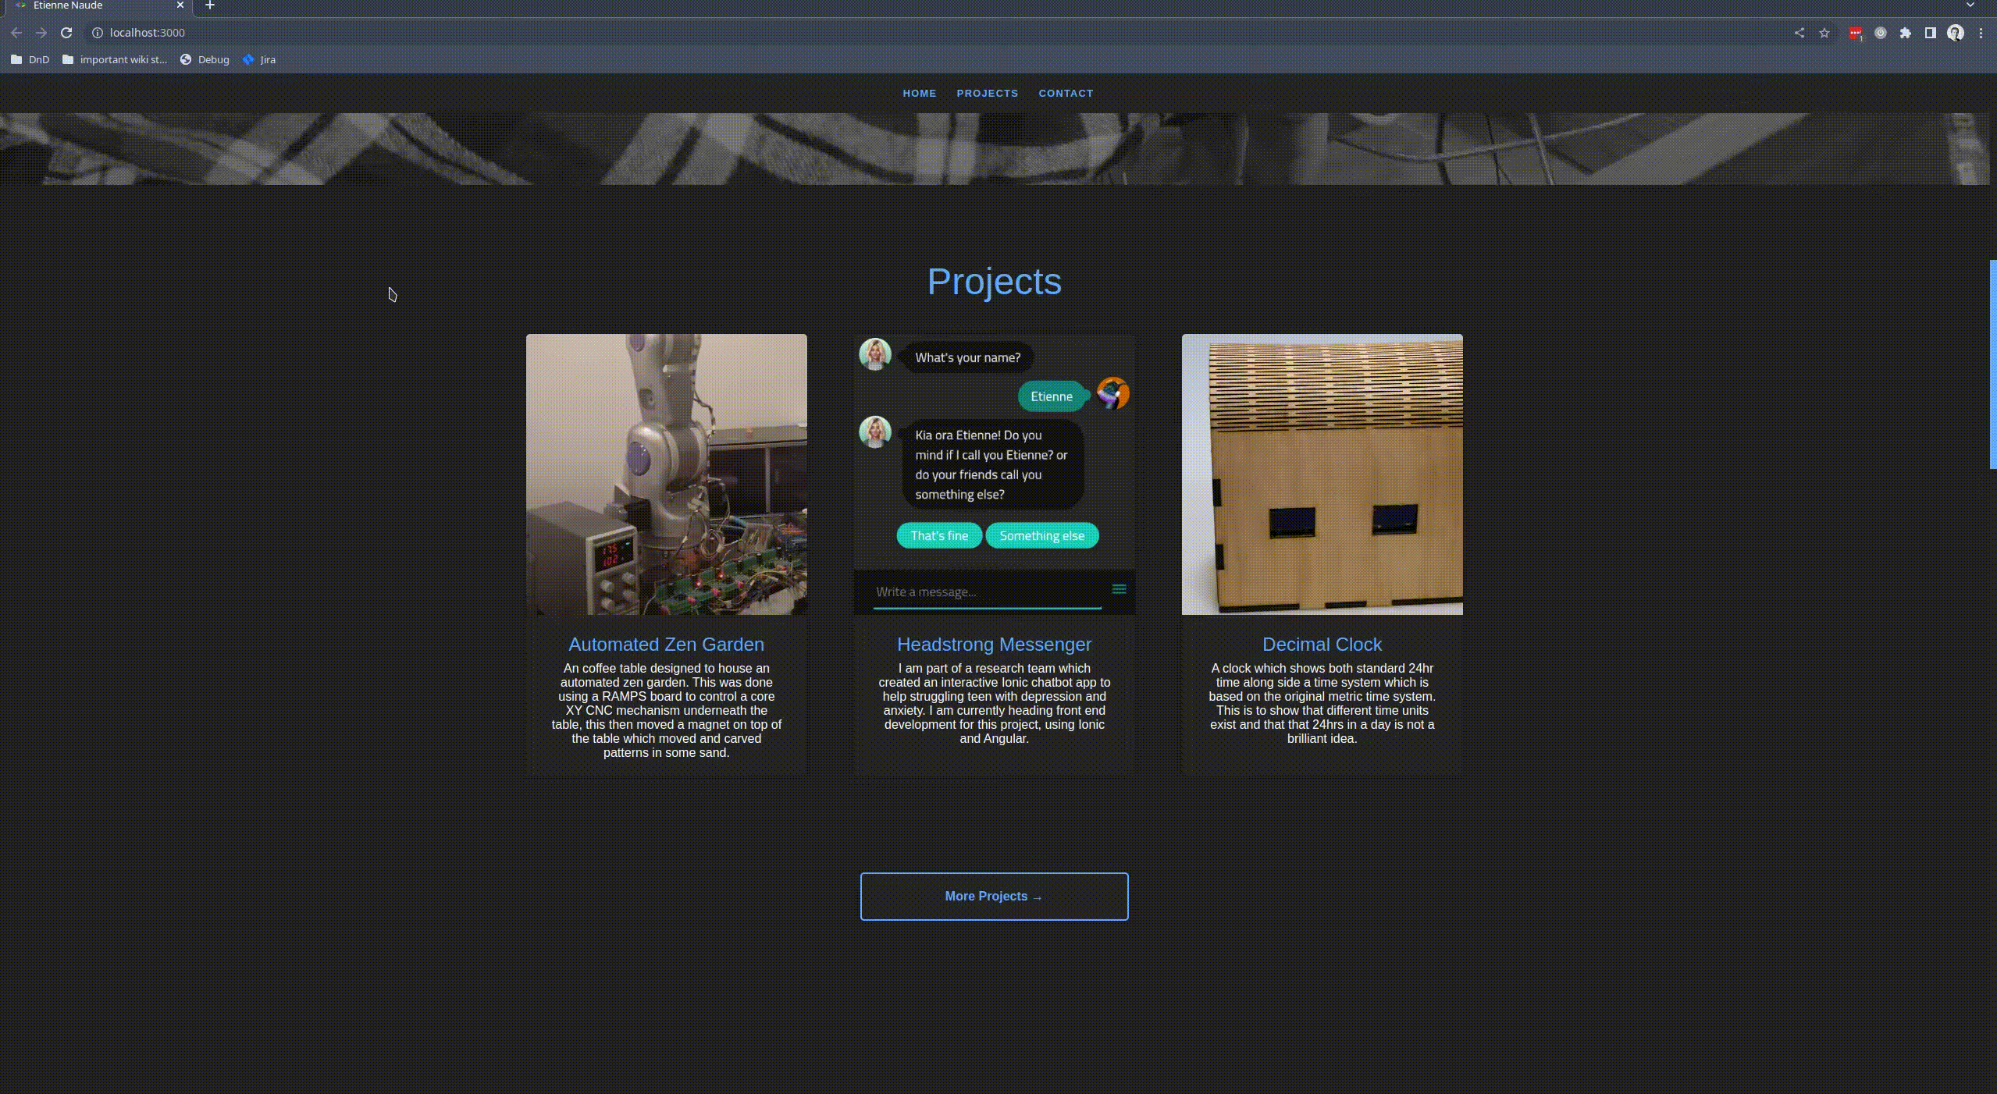Viewport: 1997px width, 1094px height.
Task: Open the gray power extension icon
Action: [x=1880, y=33]
